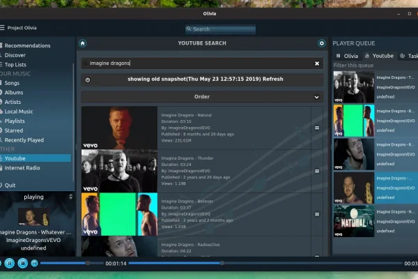Switch to the Olivia queue tab
This screenshot has height=279, width=418.
point(347,56)
